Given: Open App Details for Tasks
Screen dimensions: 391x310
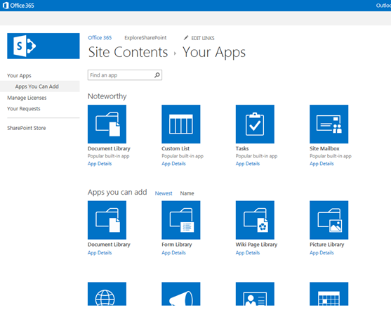Looking at the screenshot, I should (248, 164).
